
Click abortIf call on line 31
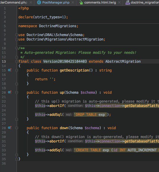coord(57,141)
